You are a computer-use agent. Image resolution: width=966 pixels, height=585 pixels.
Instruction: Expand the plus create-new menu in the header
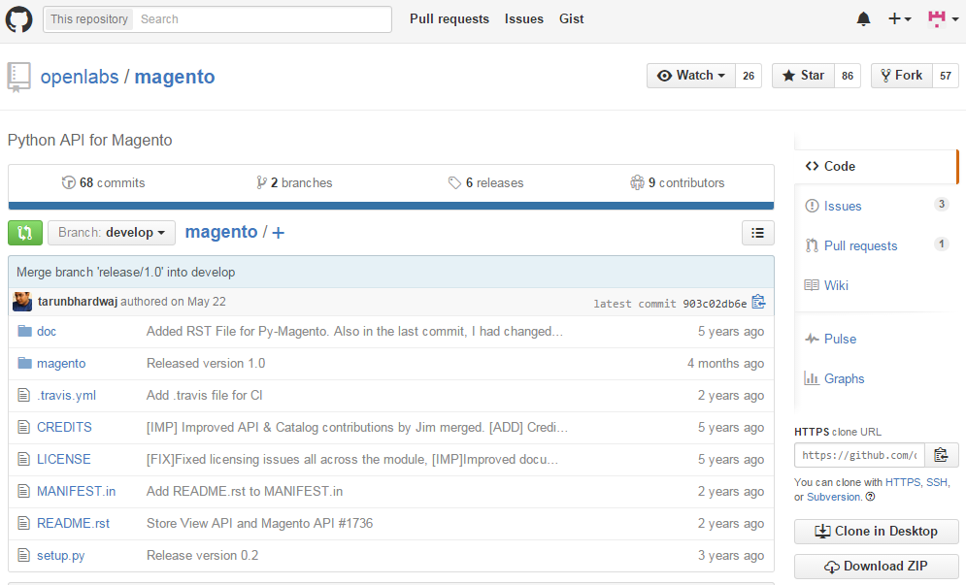tap(899, 19)
